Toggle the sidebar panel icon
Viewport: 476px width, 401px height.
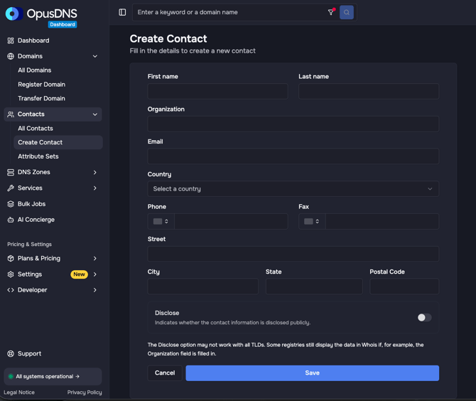122,12
